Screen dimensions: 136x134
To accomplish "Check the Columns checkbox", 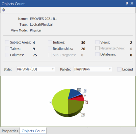I will (7, 55).
